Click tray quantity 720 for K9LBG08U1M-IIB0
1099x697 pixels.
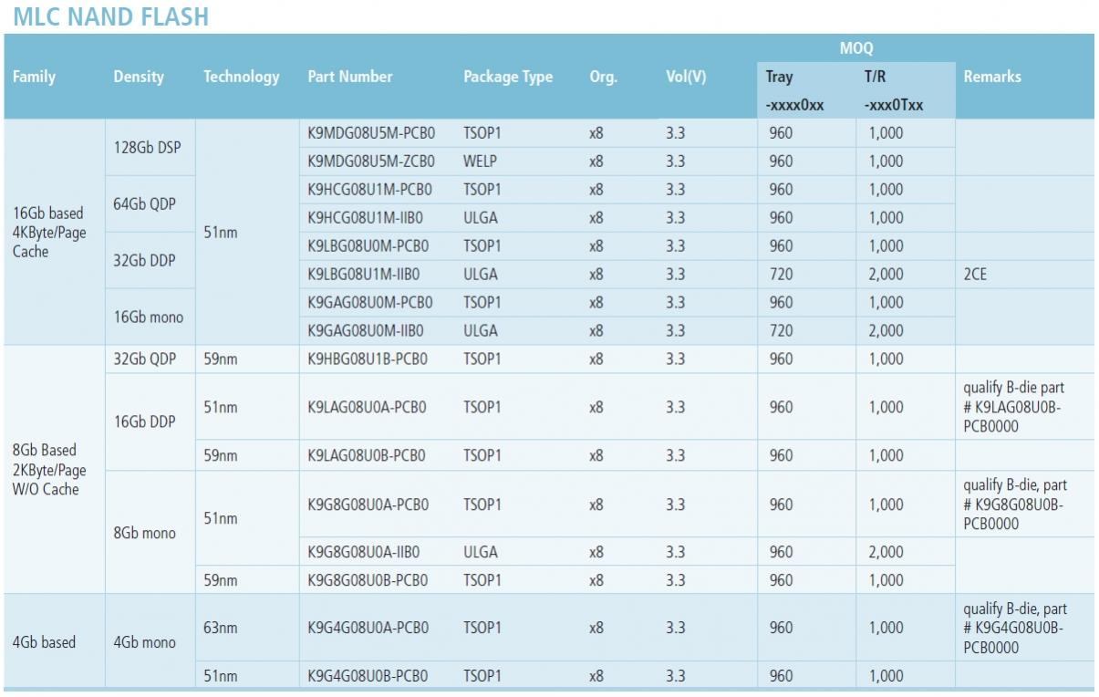780,275
